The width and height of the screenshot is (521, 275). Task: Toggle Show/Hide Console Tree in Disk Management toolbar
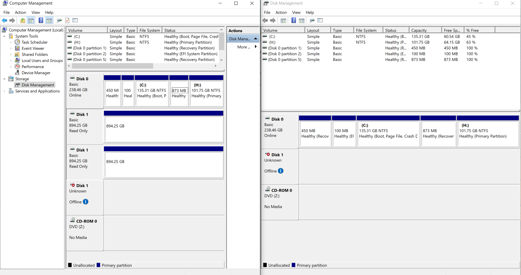283,21
